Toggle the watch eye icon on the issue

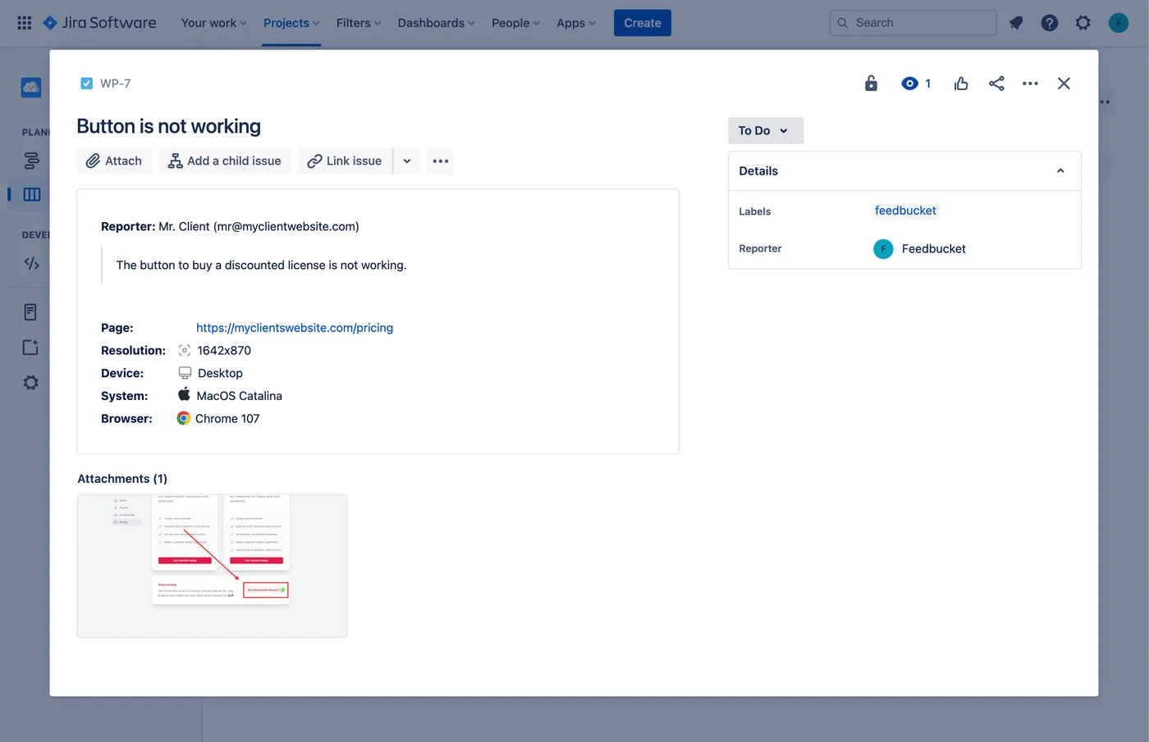tap(909, 83)
